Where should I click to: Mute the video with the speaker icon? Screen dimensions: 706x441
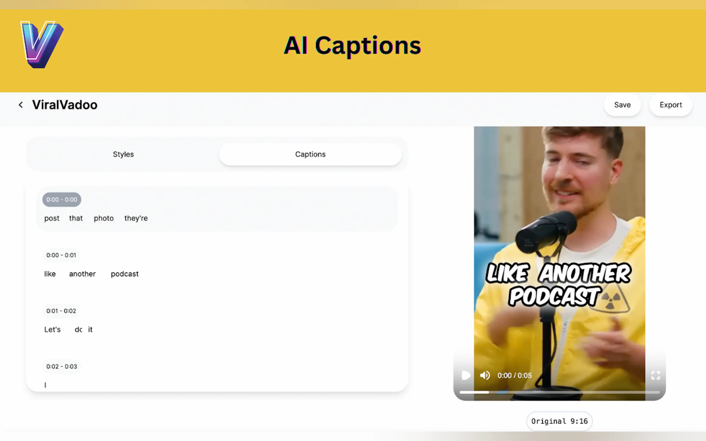coord(485,375)
